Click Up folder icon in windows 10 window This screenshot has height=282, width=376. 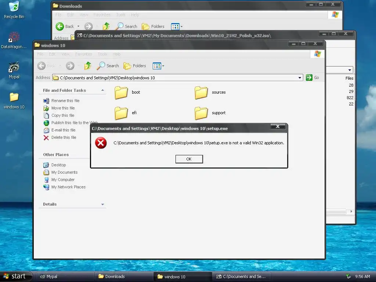[x=88, y=66]
